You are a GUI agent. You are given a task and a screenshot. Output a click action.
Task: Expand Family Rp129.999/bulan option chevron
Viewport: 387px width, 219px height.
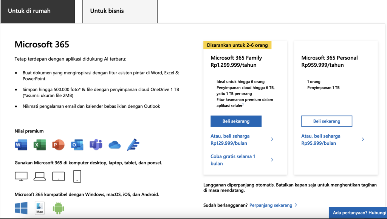click(272, 139)
